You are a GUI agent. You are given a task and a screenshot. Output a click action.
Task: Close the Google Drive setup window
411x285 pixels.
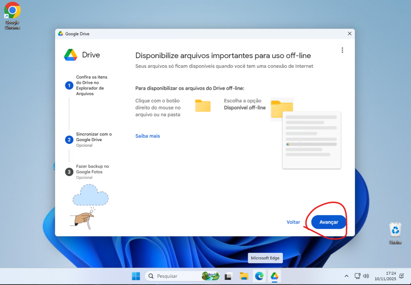349,34
